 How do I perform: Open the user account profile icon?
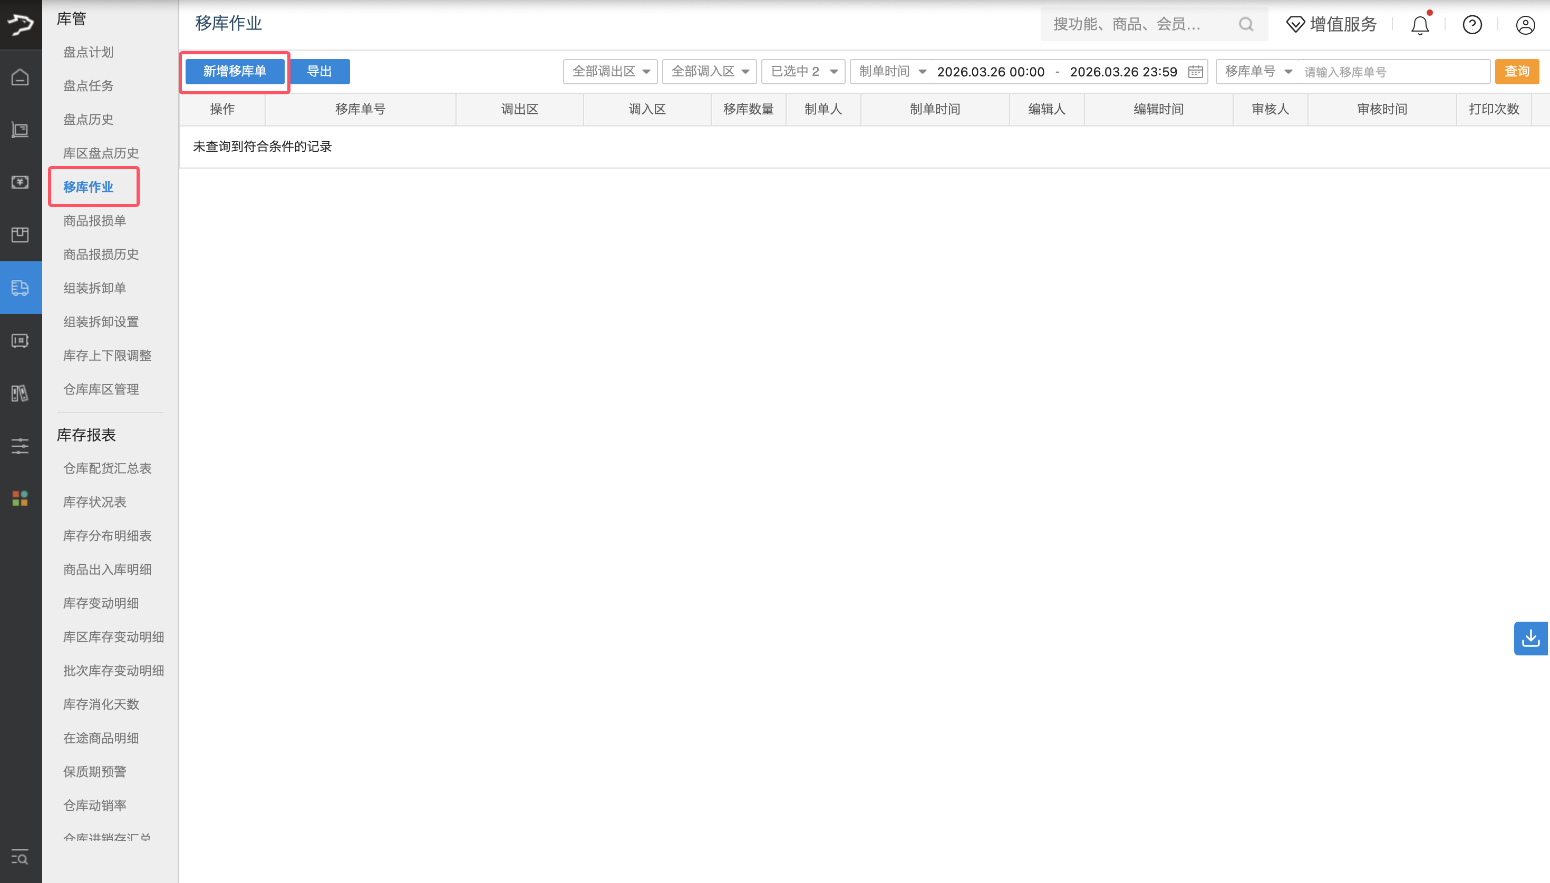[x=1525, y=25]
